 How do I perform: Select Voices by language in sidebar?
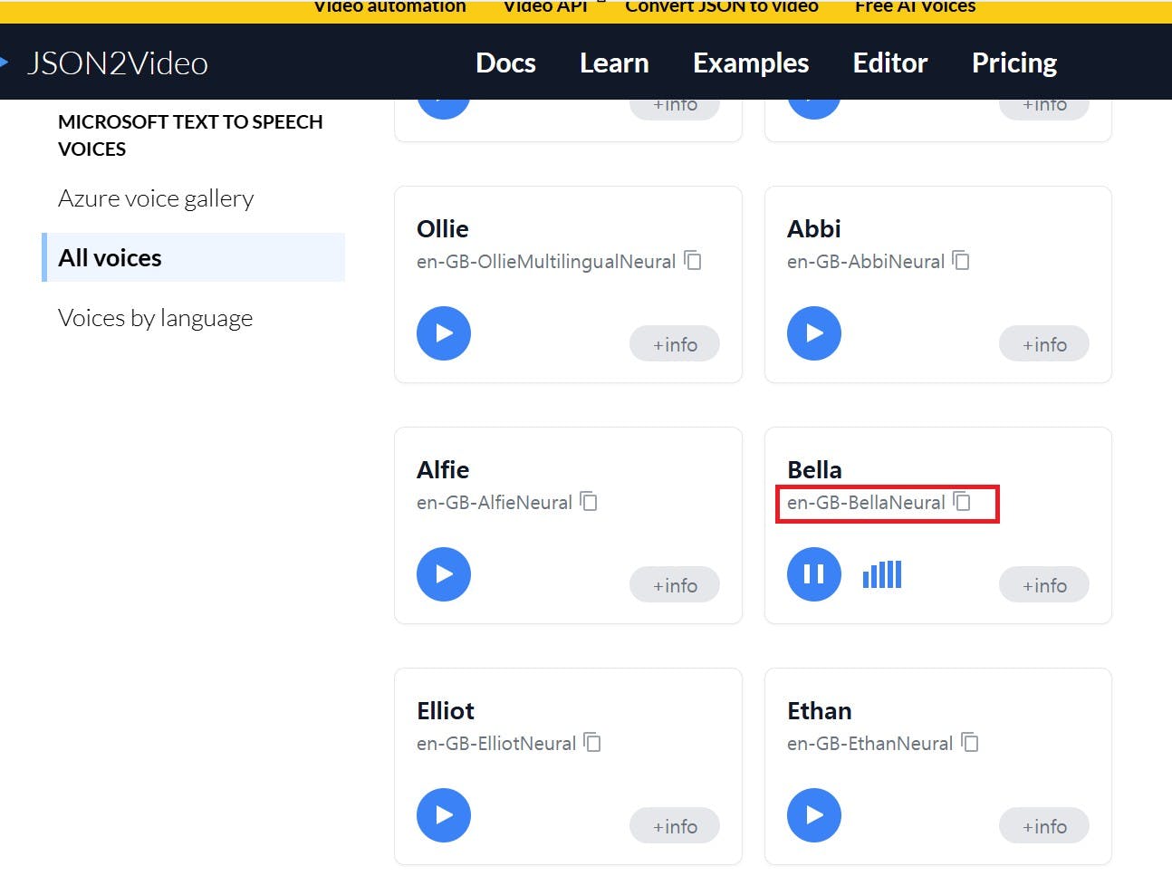[155, 318]
